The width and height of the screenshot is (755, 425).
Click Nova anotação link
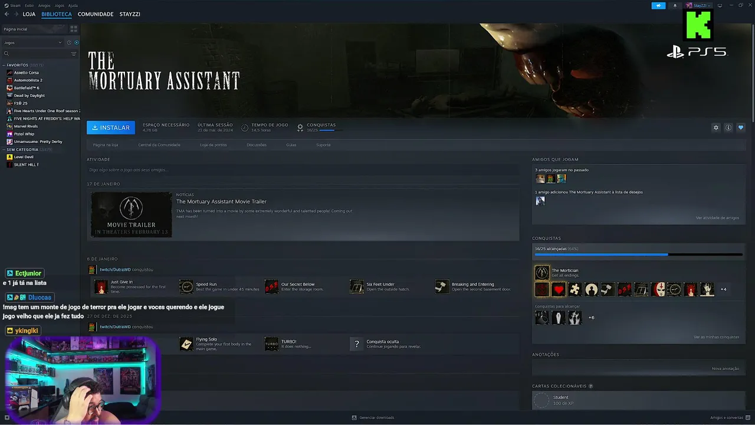point(726,368)
